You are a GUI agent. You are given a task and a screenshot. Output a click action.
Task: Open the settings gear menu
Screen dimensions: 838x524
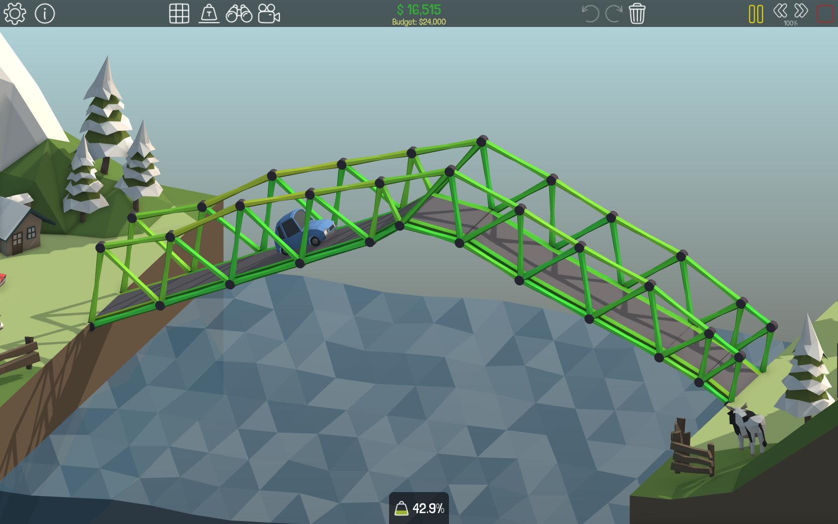coord(14,13)
